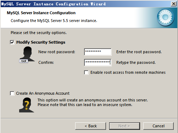The width and height of the screenshot is (178, 133).
Task: Click Enable root access label text
Action: click(128, 72)
